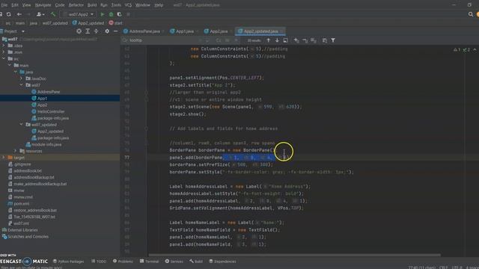479x269 pixels.
Task: Click the stop process icon
Action: pyautogui.click(x=128, y=14)
